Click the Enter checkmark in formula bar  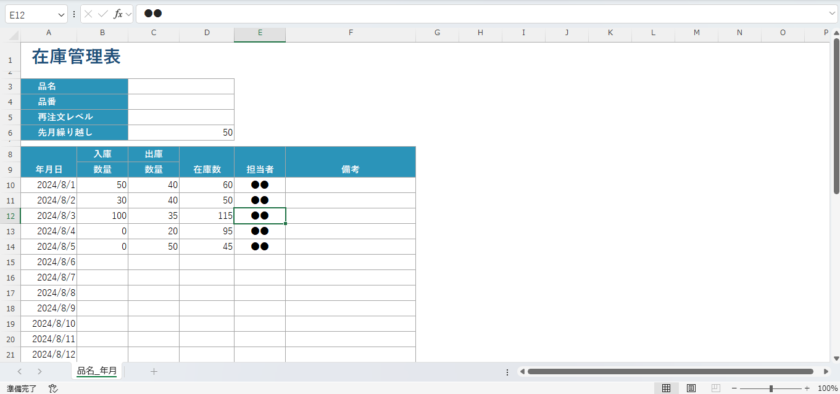pyautogui.click(x=103, y=14)
